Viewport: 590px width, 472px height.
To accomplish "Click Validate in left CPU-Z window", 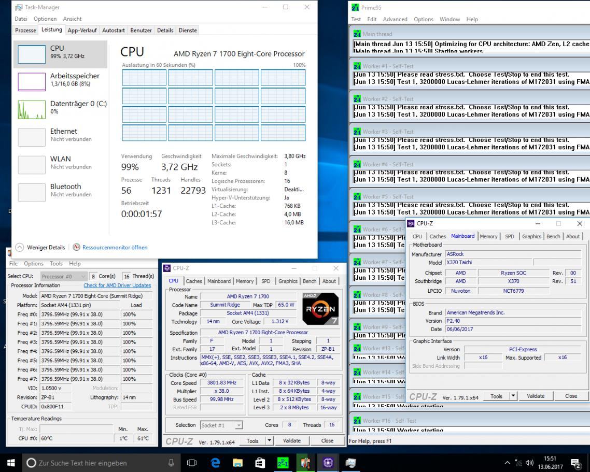I will tap(291, 441).
